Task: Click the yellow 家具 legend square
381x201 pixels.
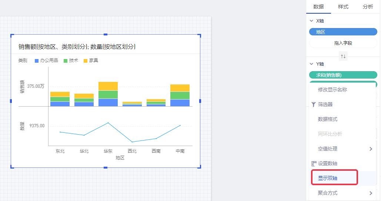Action: click(x=86, y=60)
